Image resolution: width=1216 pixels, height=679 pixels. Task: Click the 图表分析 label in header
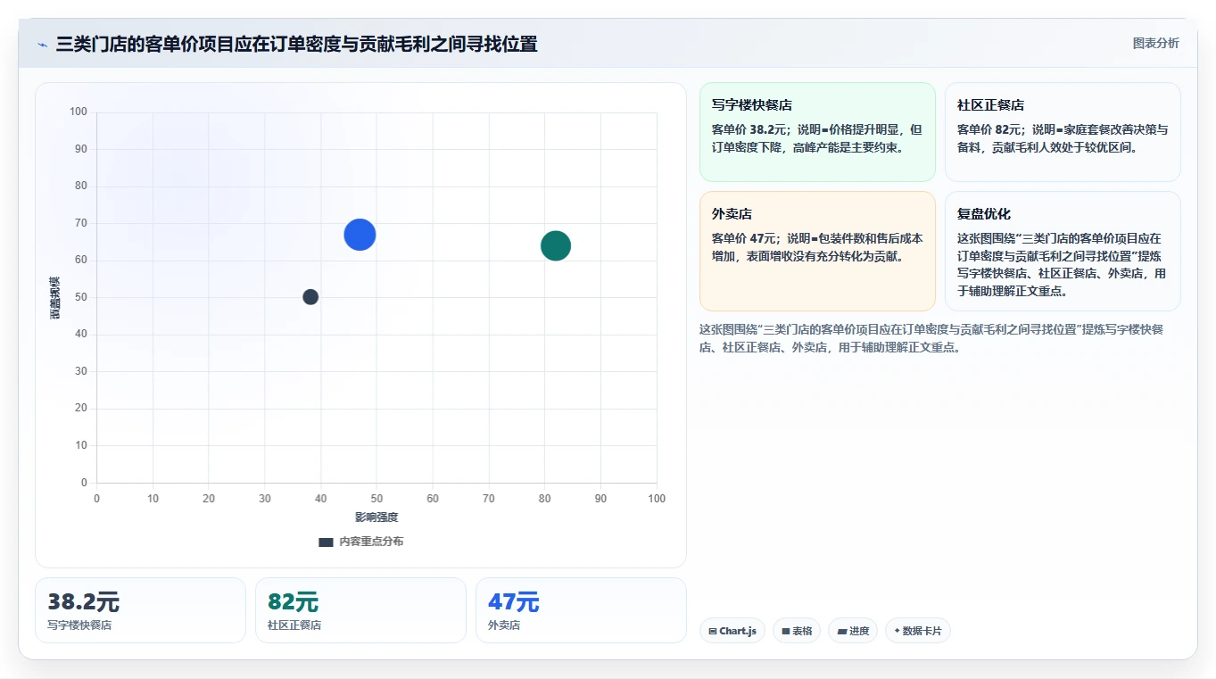pos(1155,43)
